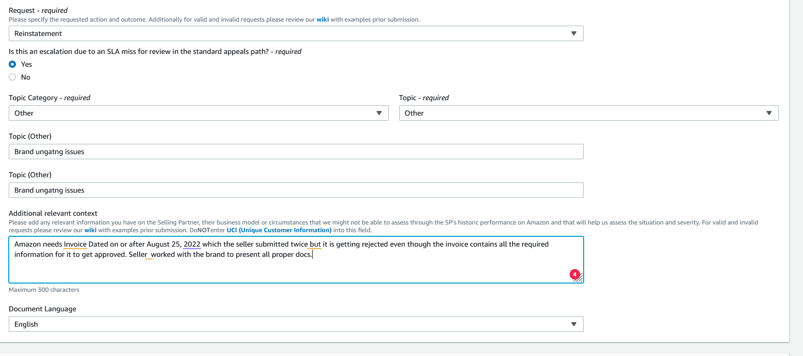Expand the Document Language dropdown
The image size is (803, 356).
click(x=296, y=324)
